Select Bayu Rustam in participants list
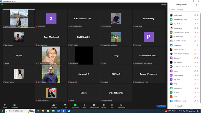 [x=184, y=24]
